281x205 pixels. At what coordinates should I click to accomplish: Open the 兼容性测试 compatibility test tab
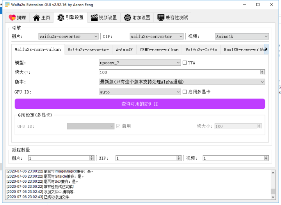[173, 18]
